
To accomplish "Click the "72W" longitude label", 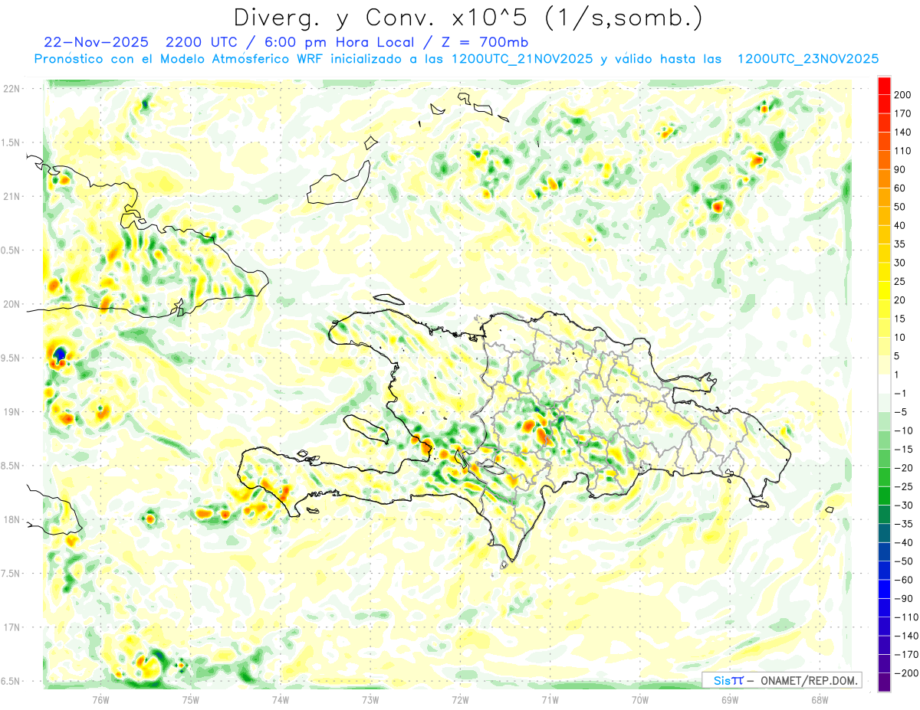I will pos(460,699).
